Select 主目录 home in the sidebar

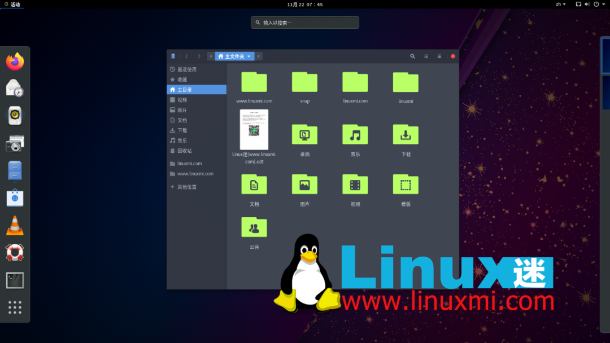[197, 89]
